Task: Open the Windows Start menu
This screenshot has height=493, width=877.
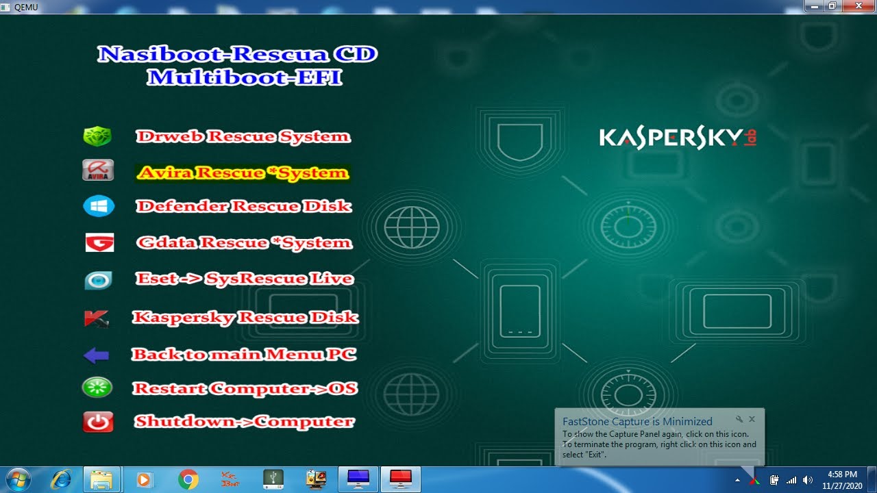Action: pos(18,479)
